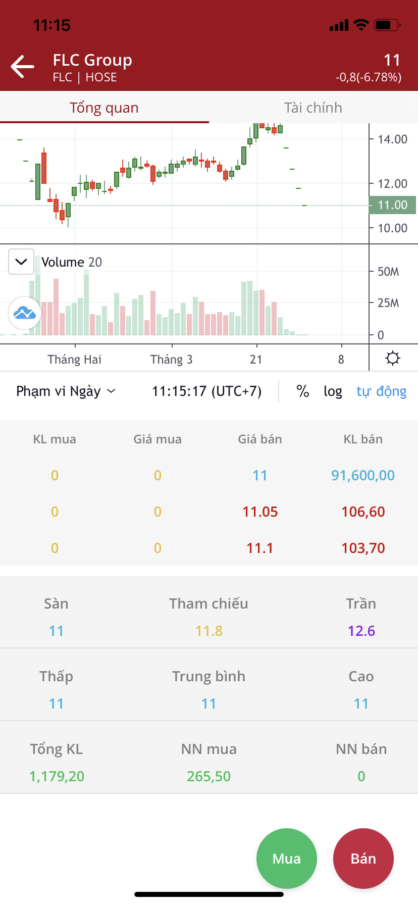Open the Phạm vi Ngày range dropdown
This screenshot has height=905, width=418.
coord(66,391)
